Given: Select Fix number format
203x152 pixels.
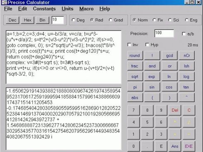Looking at the screenshot, I should point(158,20).
